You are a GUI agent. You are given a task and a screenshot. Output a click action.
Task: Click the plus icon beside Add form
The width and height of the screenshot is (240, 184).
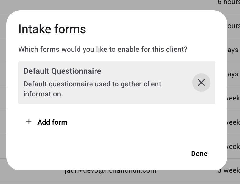click(29, 122)
